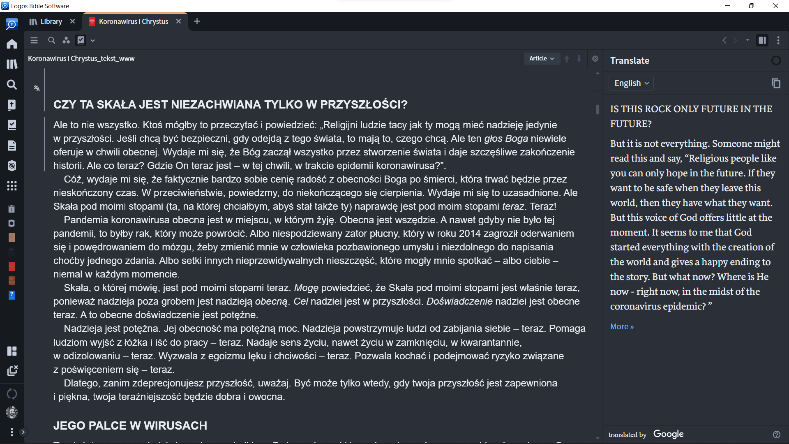This screenshot has width=789, height=444.
Task: Toggle the reading plan checkmark book button
Action: (81, 40)
